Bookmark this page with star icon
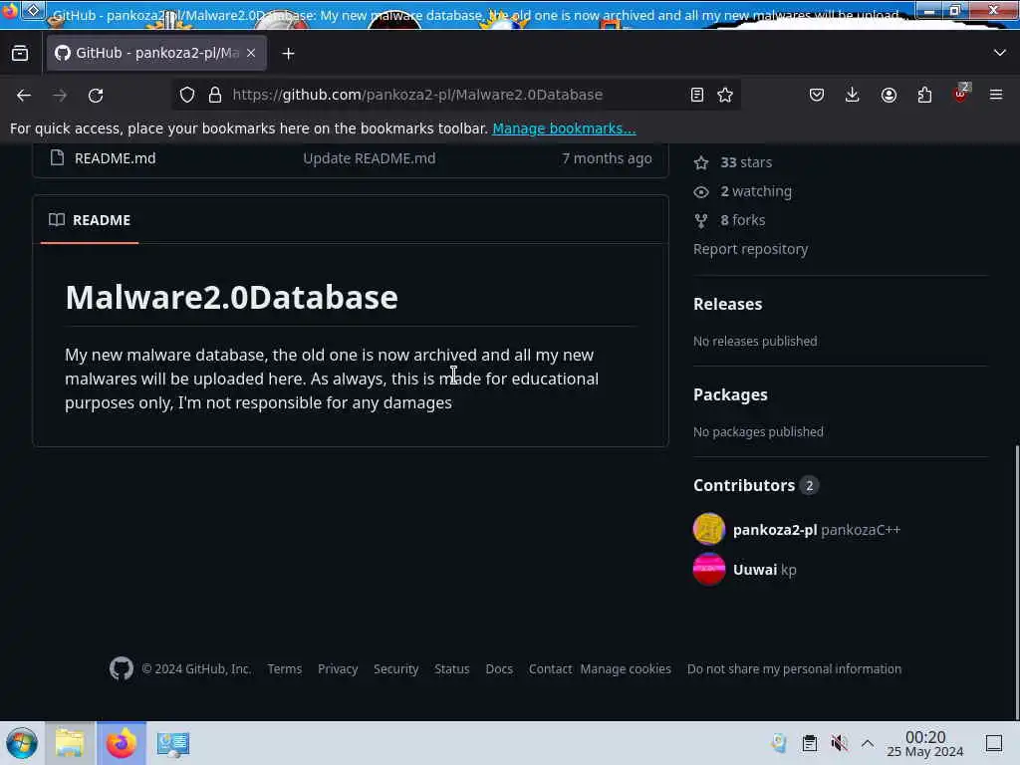Image resolution: width=1020 pixels, height=765 pixels. tap(725, 95)
